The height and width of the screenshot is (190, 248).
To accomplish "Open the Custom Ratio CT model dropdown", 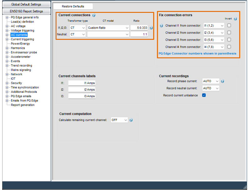I will click(108, 28).
